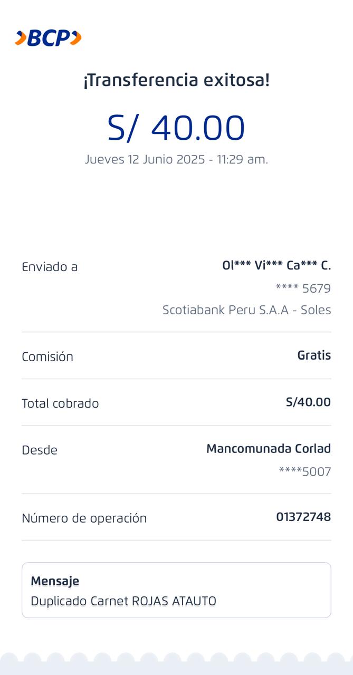Click the Jueves 12 Junio 2025 date

[x=176, y=159]
